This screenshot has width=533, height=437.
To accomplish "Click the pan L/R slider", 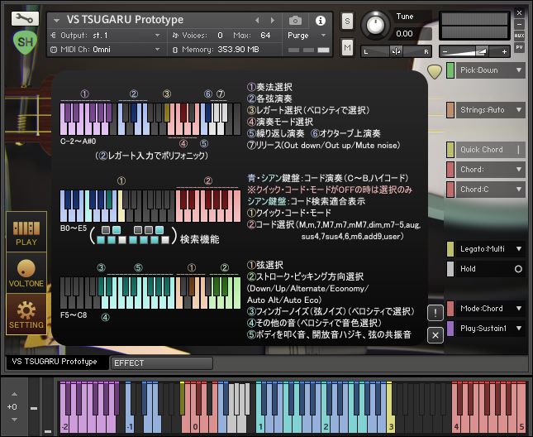I will click(396, 52).
